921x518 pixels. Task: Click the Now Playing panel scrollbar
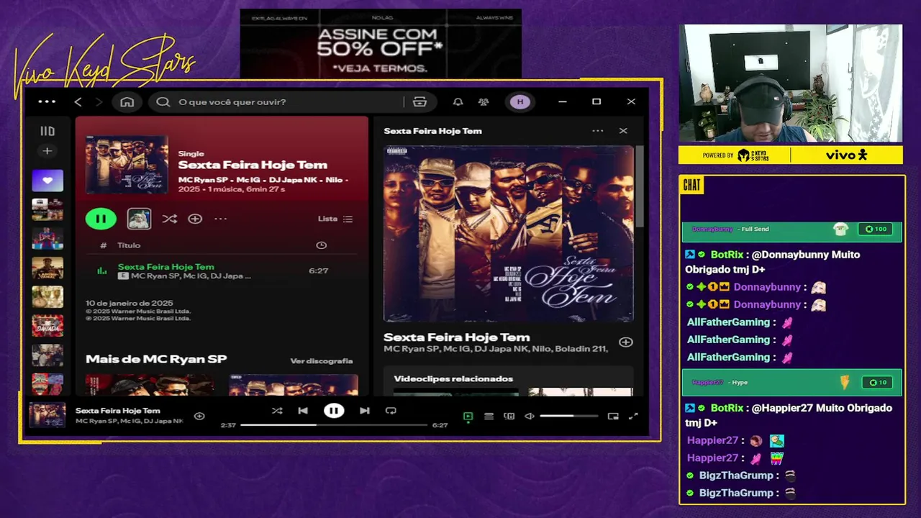point(640,187)
